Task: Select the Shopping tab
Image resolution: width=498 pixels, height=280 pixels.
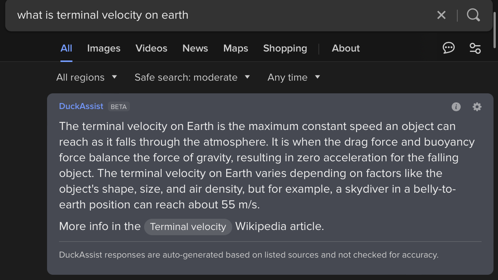Action: (x=285, y=48)
